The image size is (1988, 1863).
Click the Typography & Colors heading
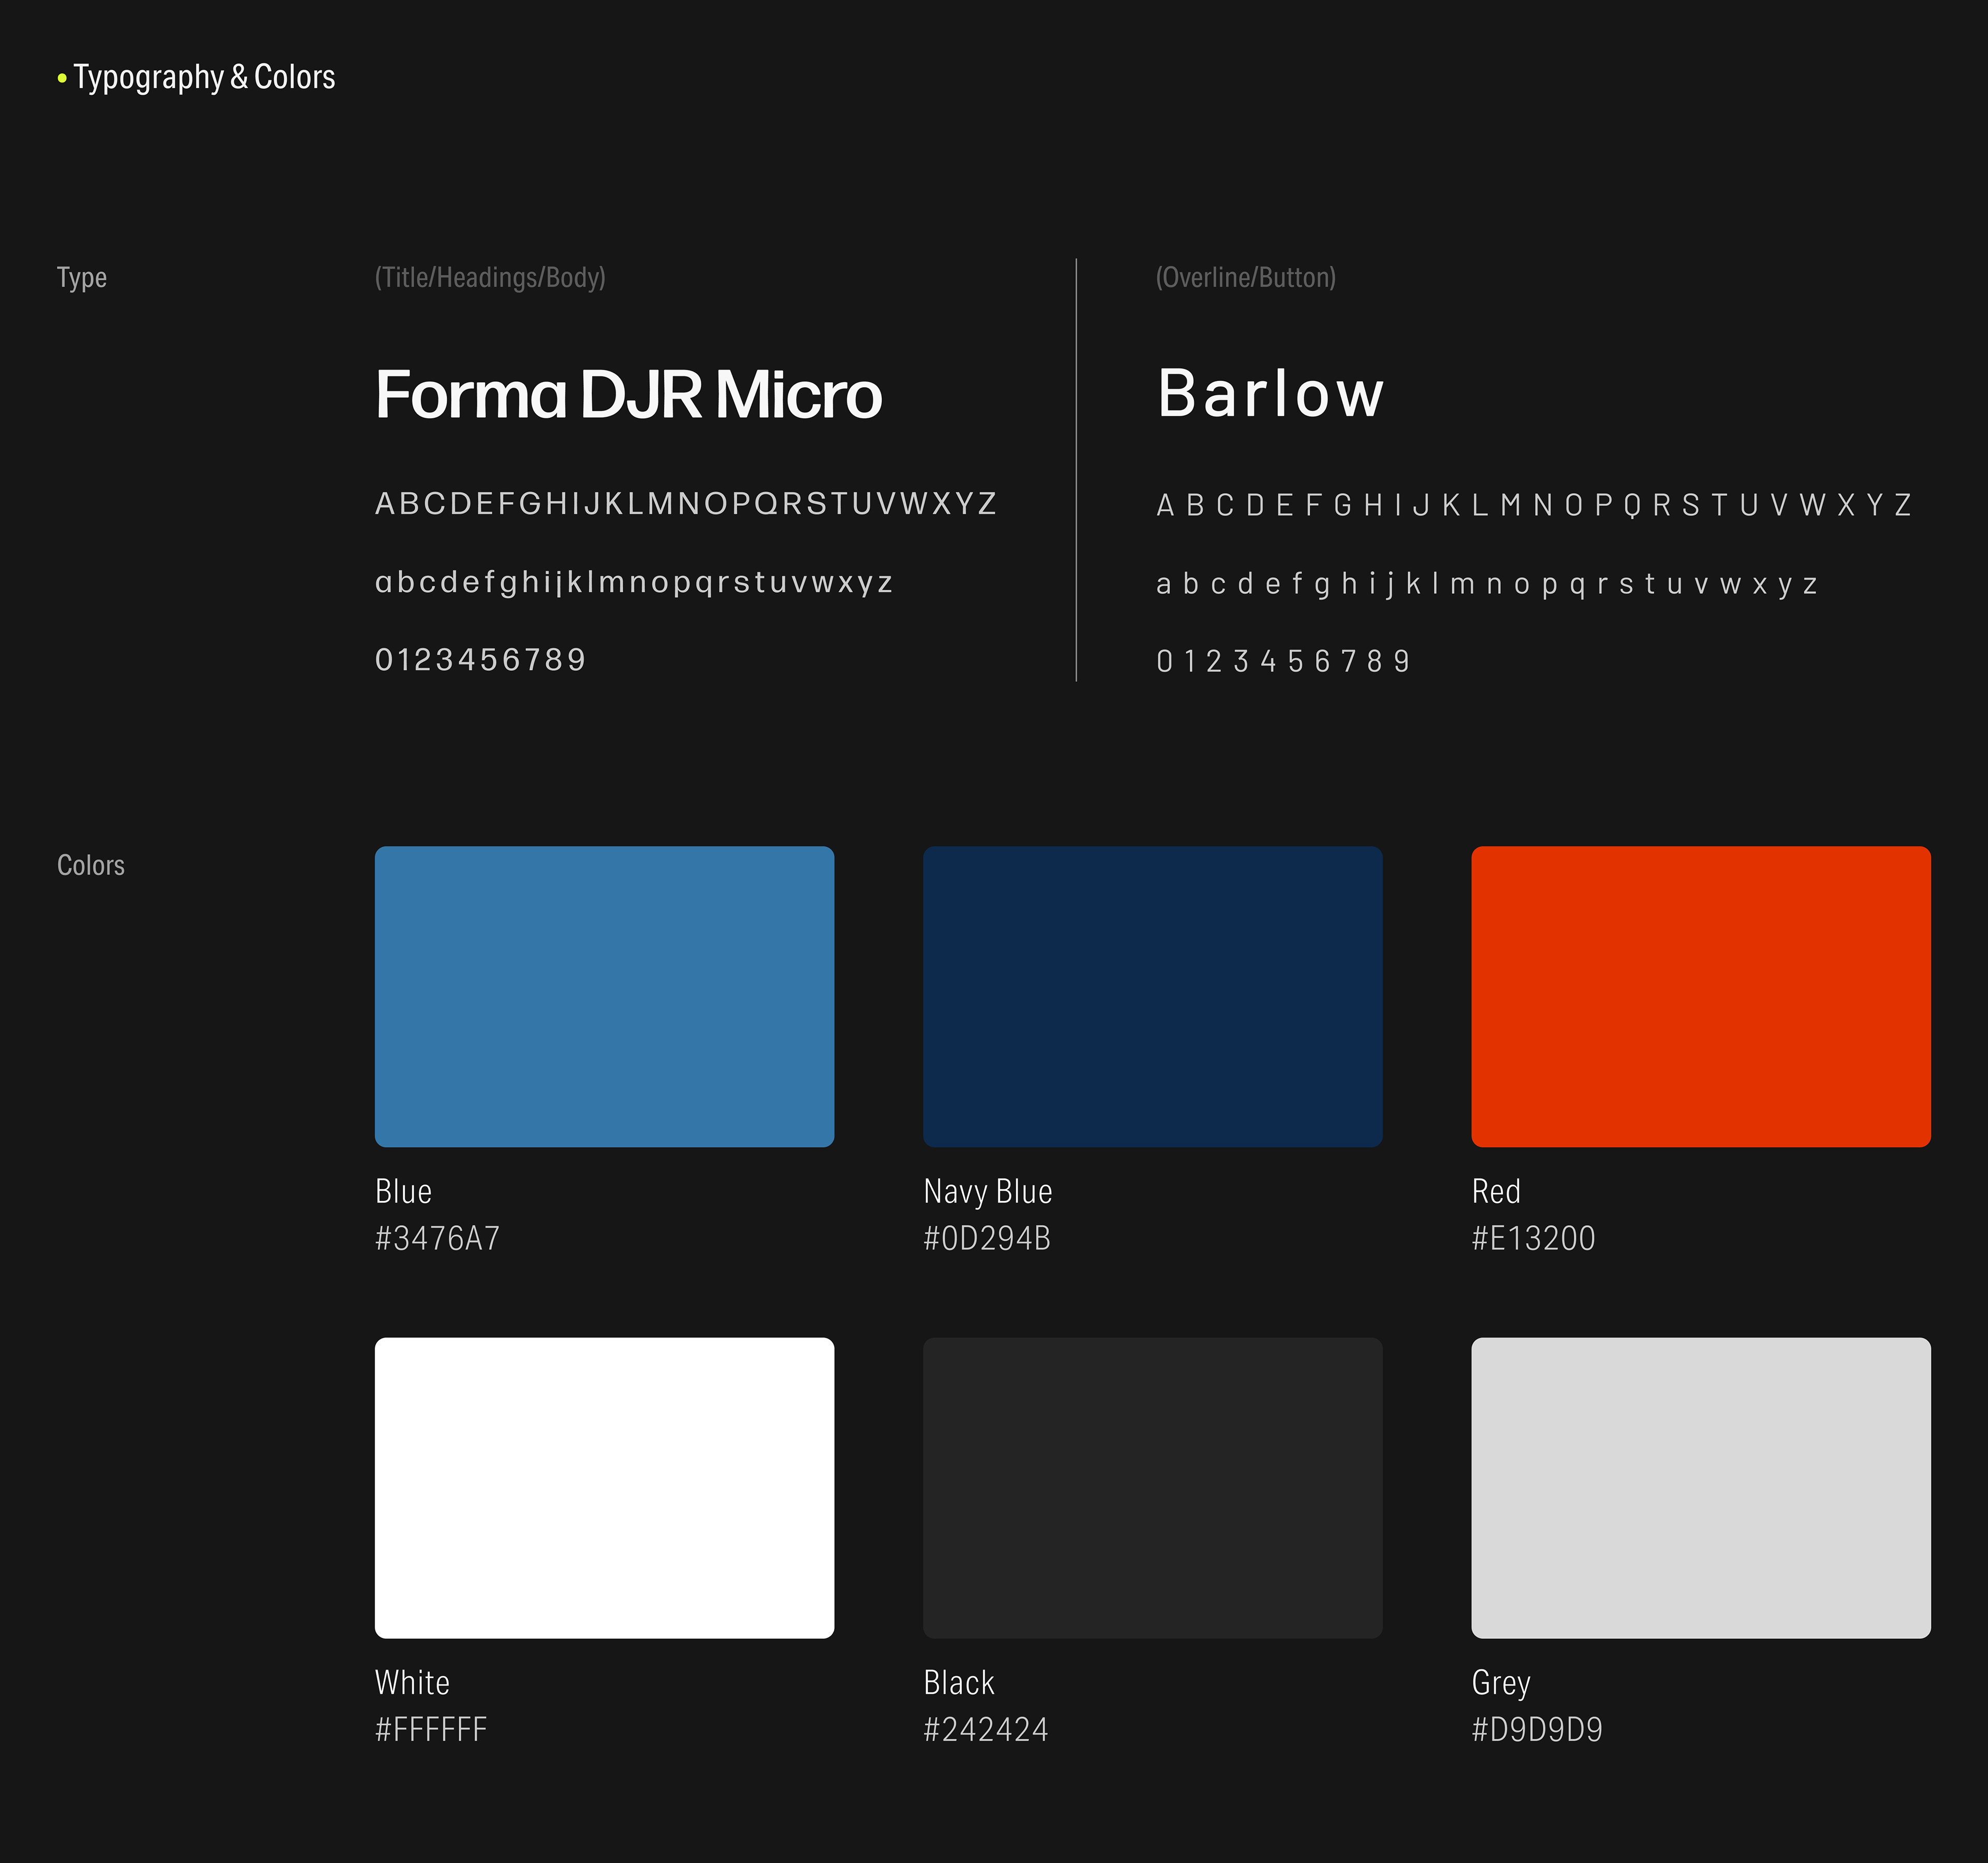(x=204, y=77)
